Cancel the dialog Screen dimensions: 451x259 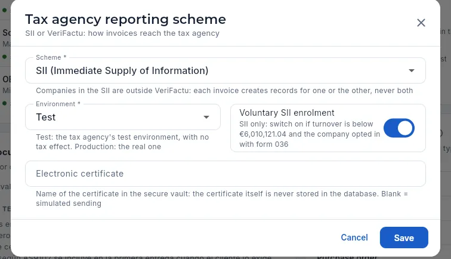[354, 238]
